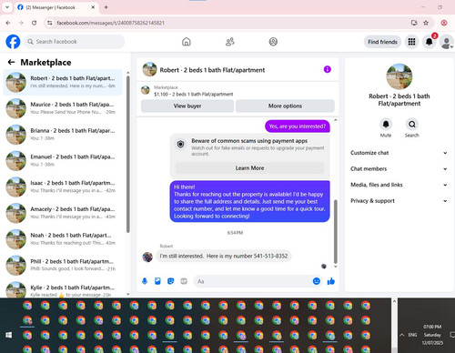Image resolution: width=455 pixels, height=353 pixels.
Task: Attach a photo with the image icon
Action: point(157,281)
